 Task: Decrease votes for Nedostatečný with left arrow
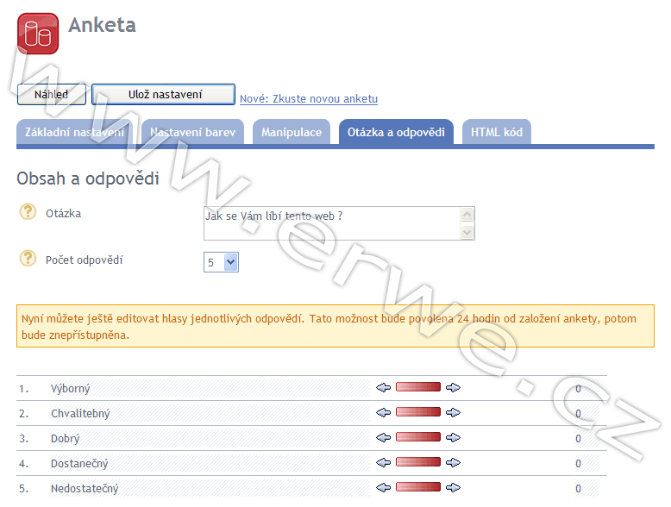(x=384, y=487)
